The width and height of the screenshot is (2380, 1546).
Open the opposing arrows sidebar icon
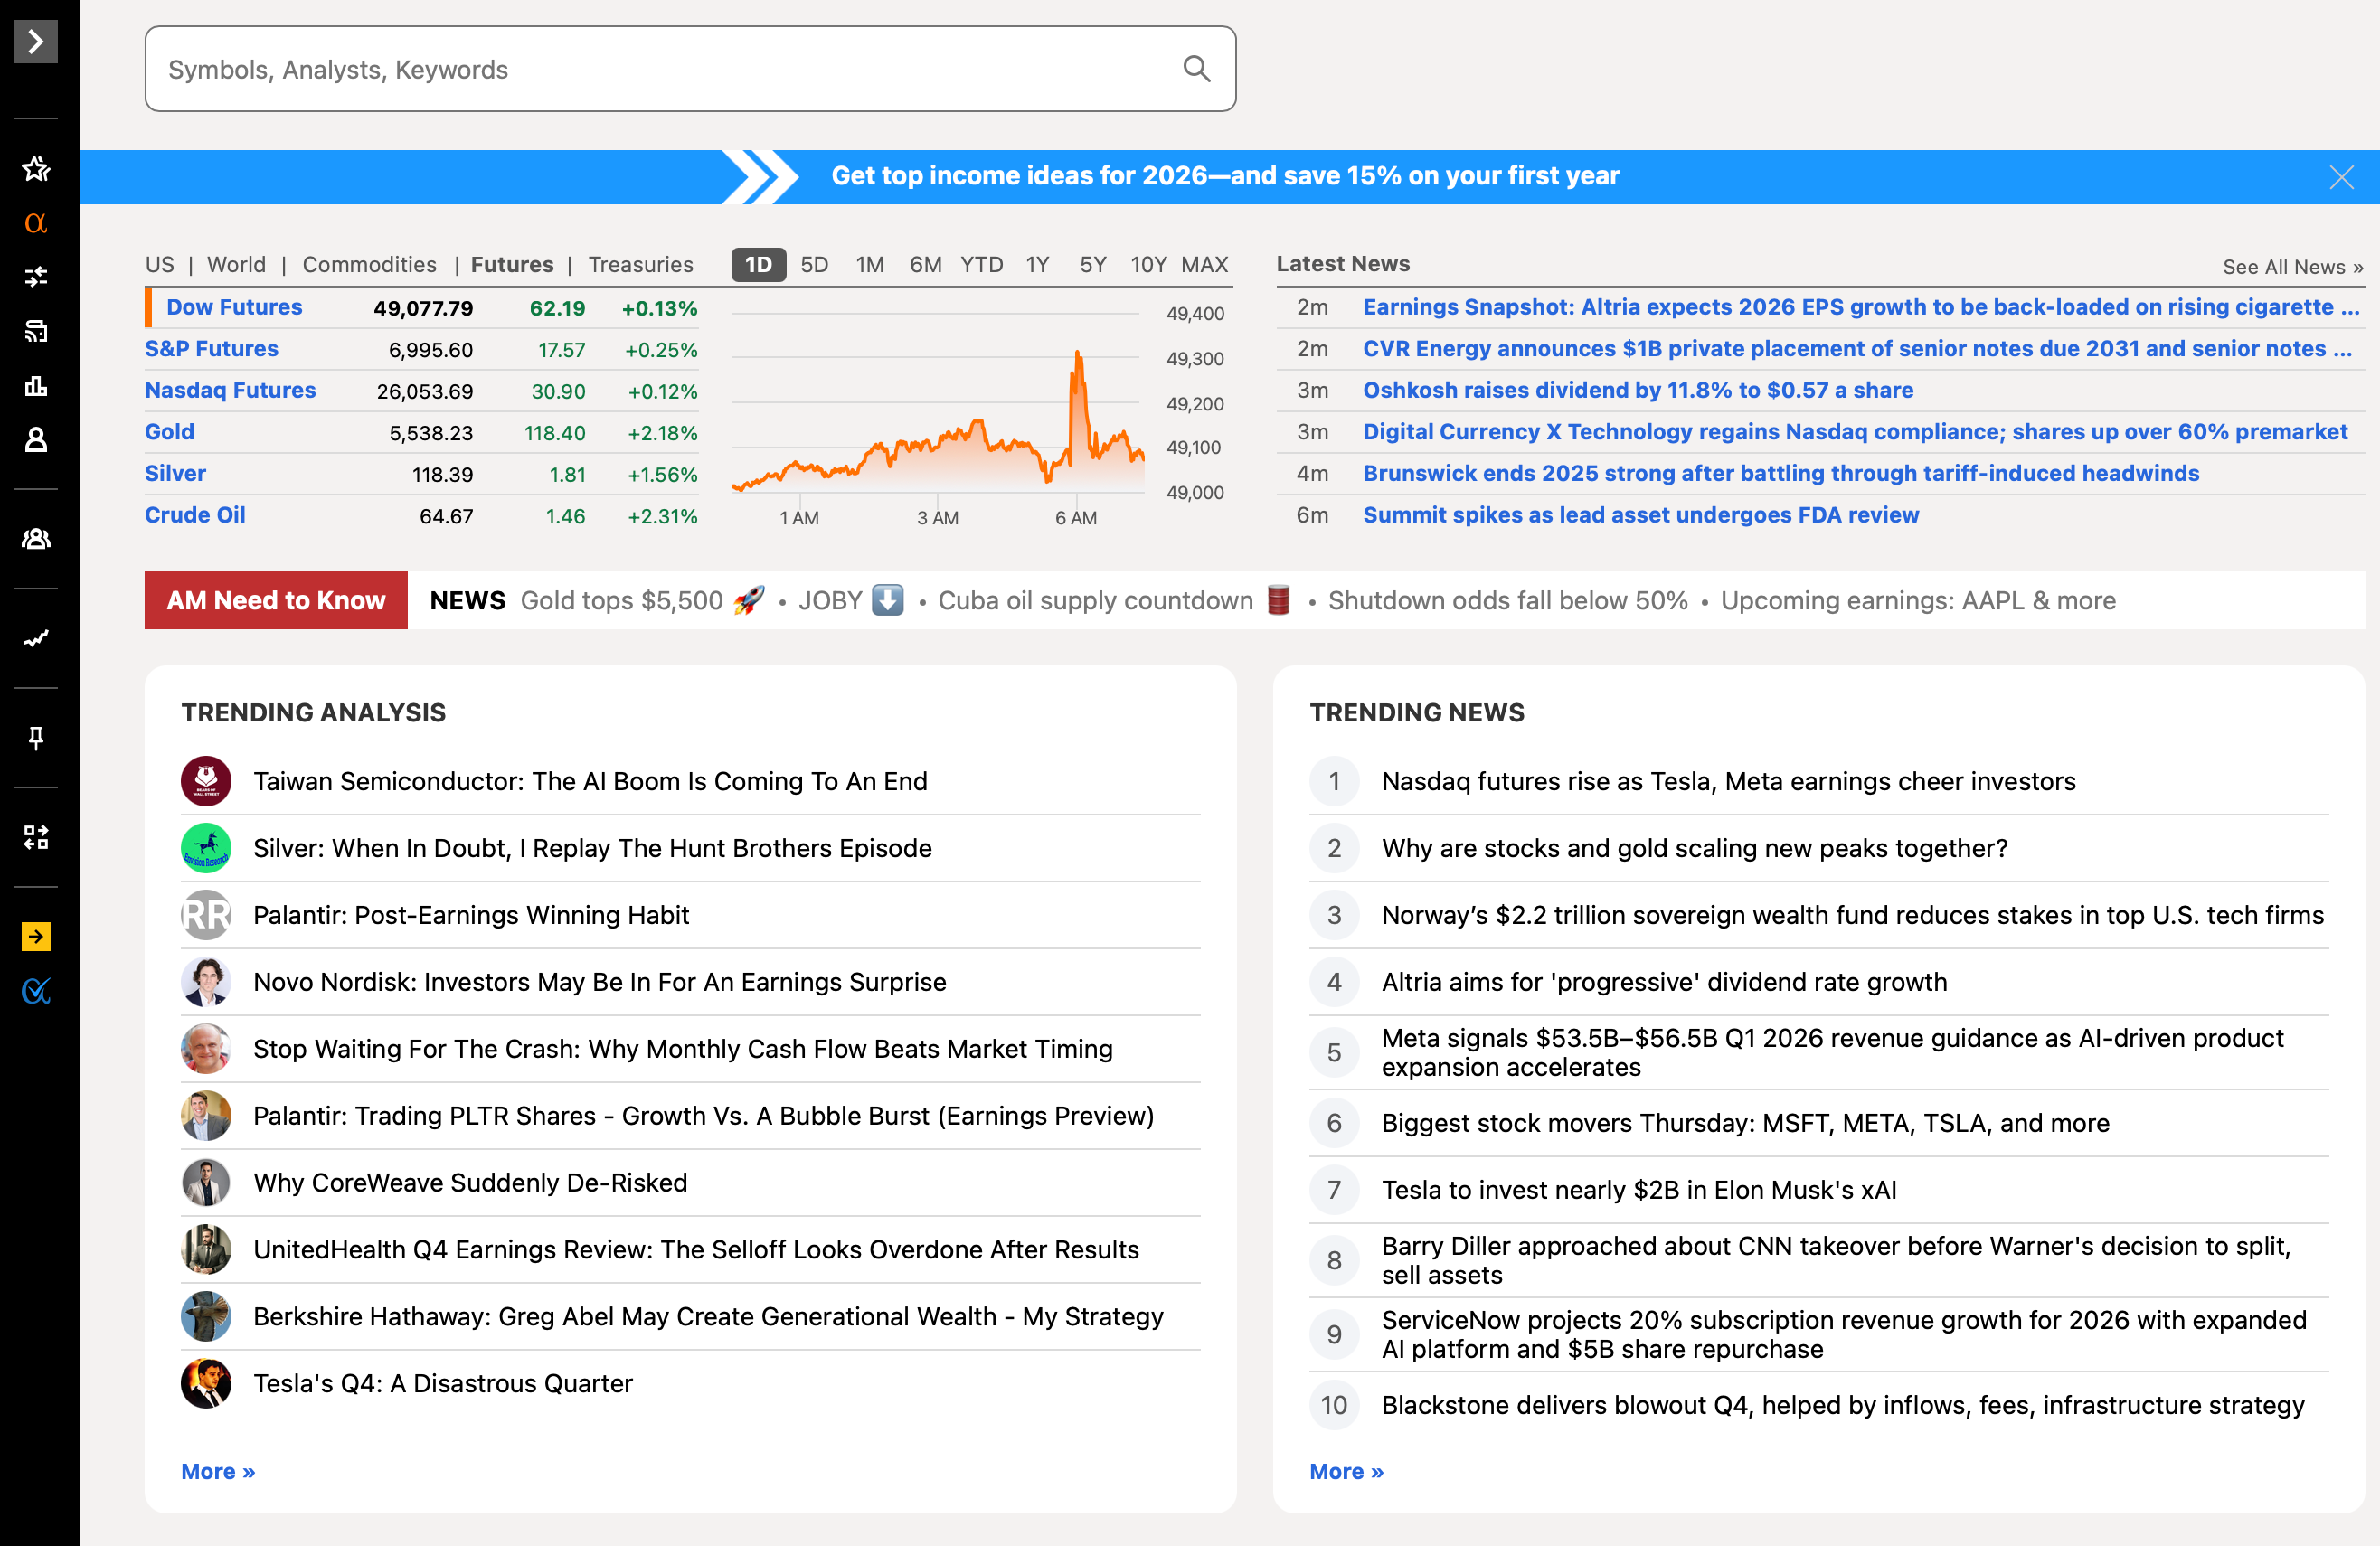tap(36, 277)
